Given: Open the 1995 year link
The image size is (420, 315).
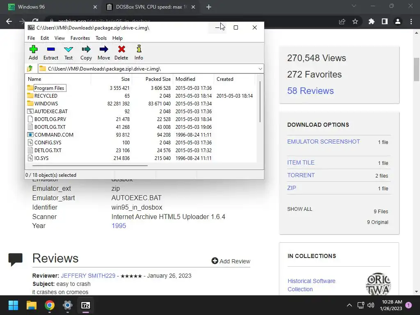Looking at the screenshot, I should pos(119,226).
